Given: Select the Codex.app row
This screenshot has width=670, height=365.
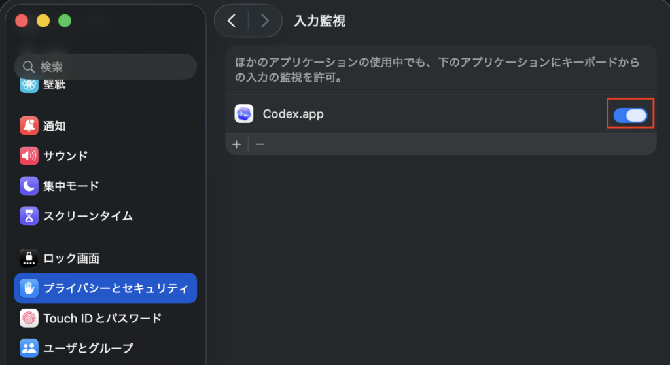Looking at the screenshot, I should pyautogui.click(x=441, y=114).
